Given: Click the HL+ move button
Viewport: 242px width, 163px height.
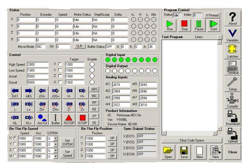Looking at the screenshot, I should pos(29,119).
